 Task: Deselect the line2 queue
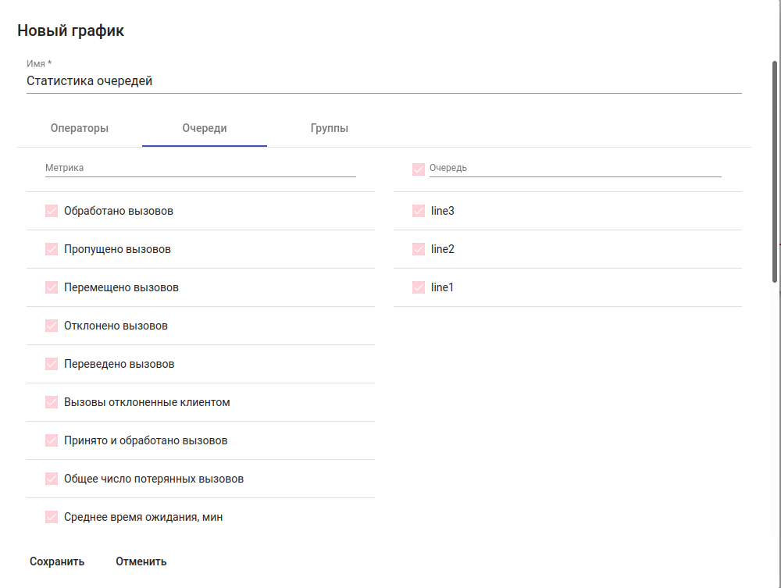point(419,249)
